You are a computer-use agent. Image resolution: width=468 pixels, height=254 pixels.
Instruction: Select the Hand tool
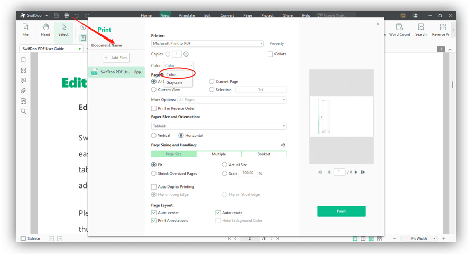point(45,30)
